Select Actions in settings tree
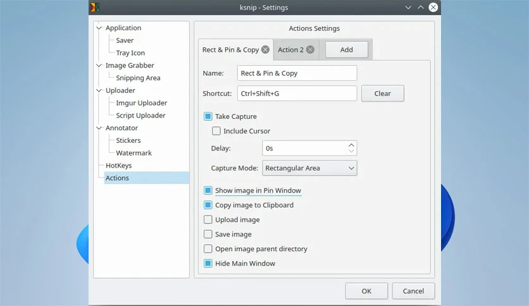 (x=146, y=178)
